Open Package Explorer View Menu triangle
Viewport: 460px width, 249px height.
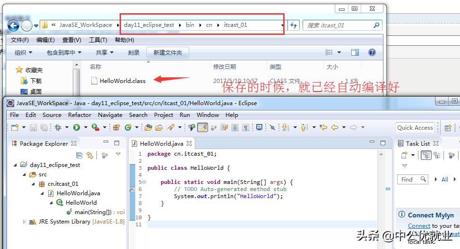tap(118, 154)
